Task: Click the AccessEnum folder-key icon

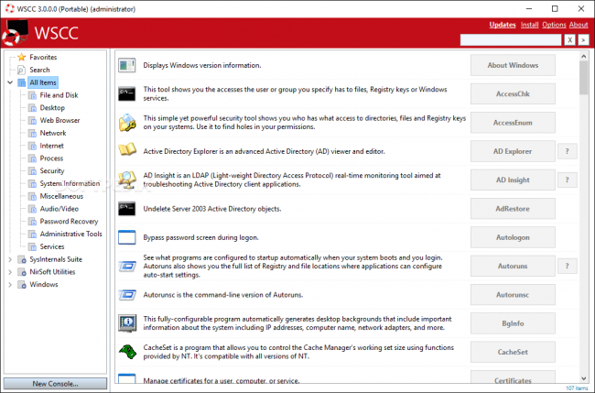Action: click(x=127, y=123)
